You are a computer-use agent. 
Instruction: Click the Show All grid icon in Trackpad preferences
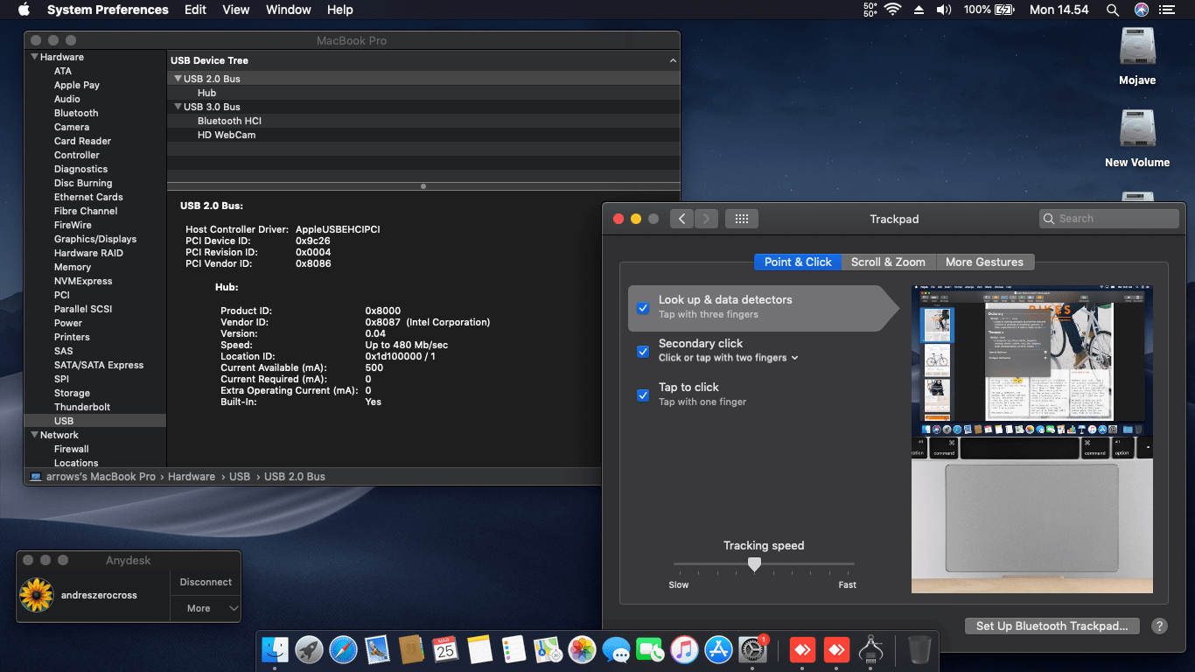tap(741, 218)
